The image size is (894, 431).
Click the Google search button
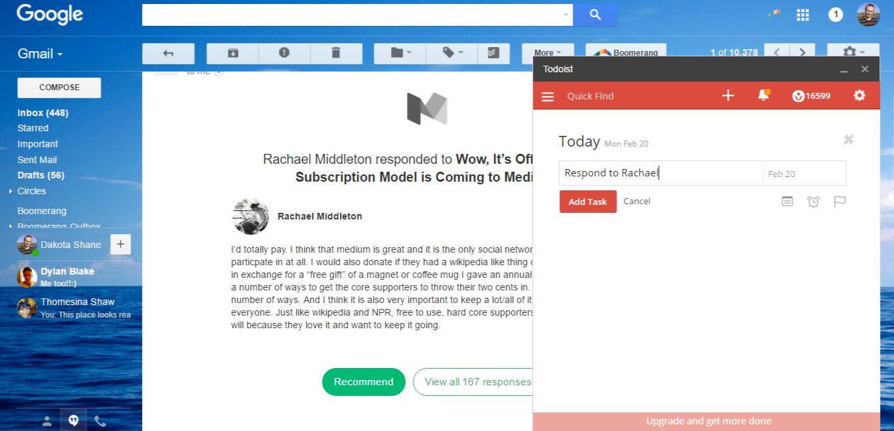click(595, 15)
